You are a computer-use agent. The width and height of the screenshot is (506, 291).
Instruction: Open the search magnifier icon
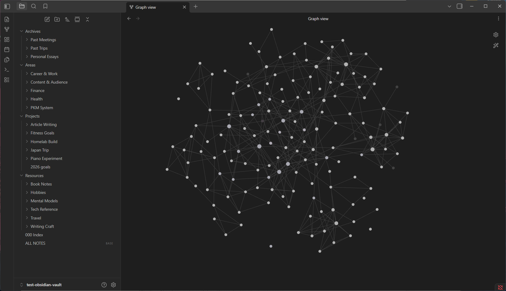(x=34, y=6)
